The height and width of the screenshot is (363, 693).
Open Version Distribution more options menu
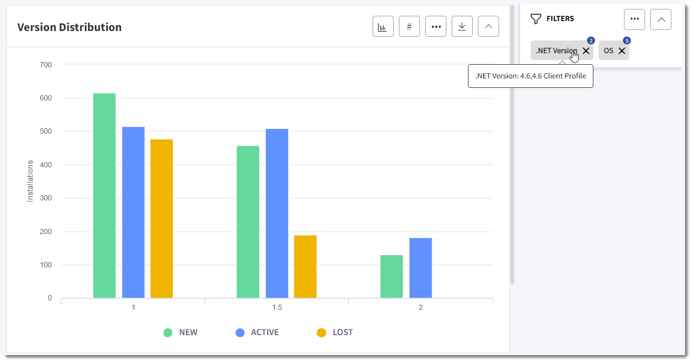[x=436, y=26]
